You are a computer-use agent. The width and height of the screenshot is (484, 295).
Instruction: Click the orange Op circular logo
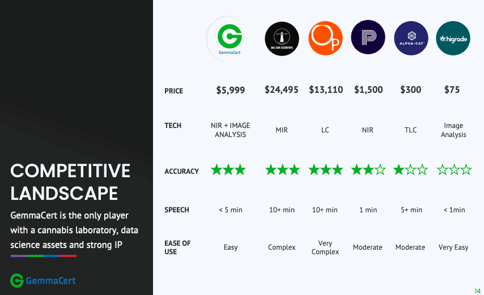(325, 39)
